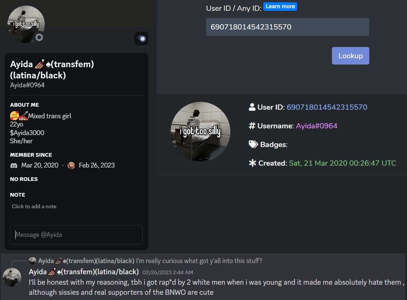Click to add a note field
Image resolution: width=407 pixels, height=300 pixels.
[x=34, y=206]
